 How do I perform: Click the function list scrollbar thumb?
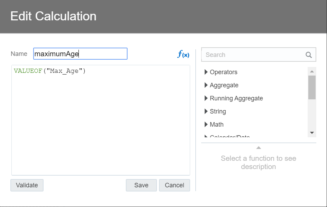(x=312, y=87)
